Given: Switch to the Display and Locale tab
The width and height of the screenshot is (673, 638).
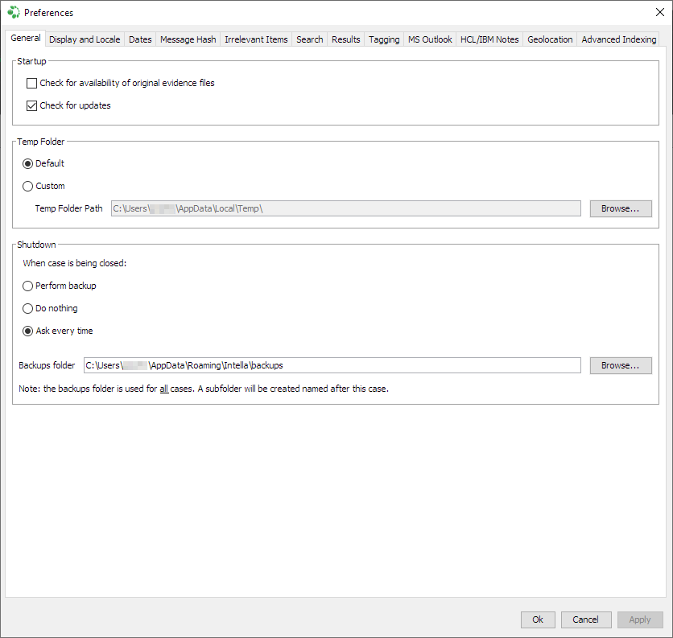Looking at the screenshot, I should point(85,39).
